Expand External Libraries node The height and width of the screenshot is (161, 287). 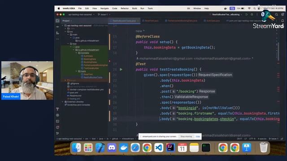click(x=63, y=102)
